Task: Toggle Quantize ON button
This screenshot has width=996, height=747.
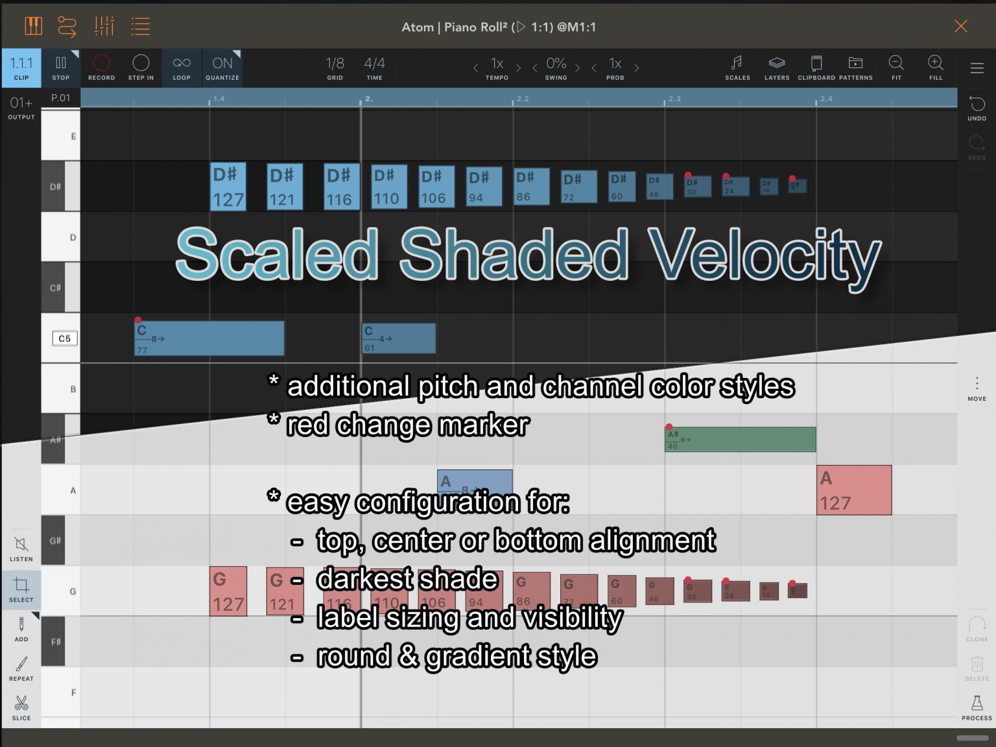Action: pos(222,67)
